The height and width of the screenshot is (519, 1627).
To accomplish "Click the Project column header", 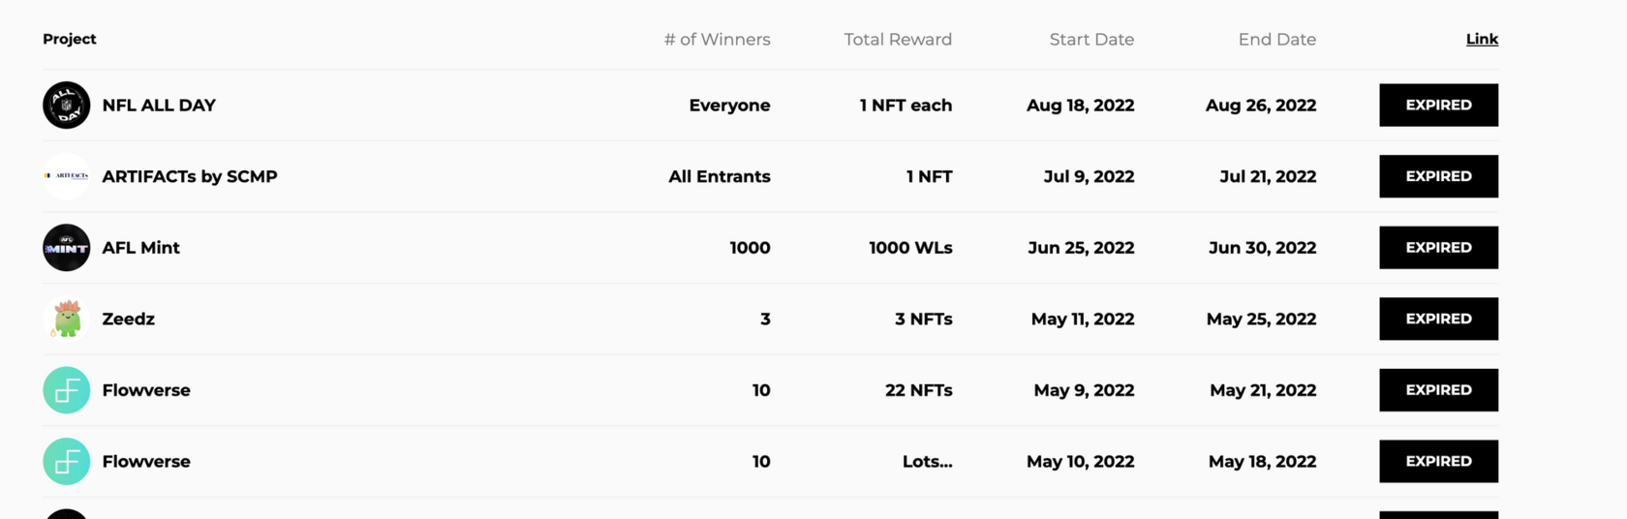I will (x=70, y=39).
